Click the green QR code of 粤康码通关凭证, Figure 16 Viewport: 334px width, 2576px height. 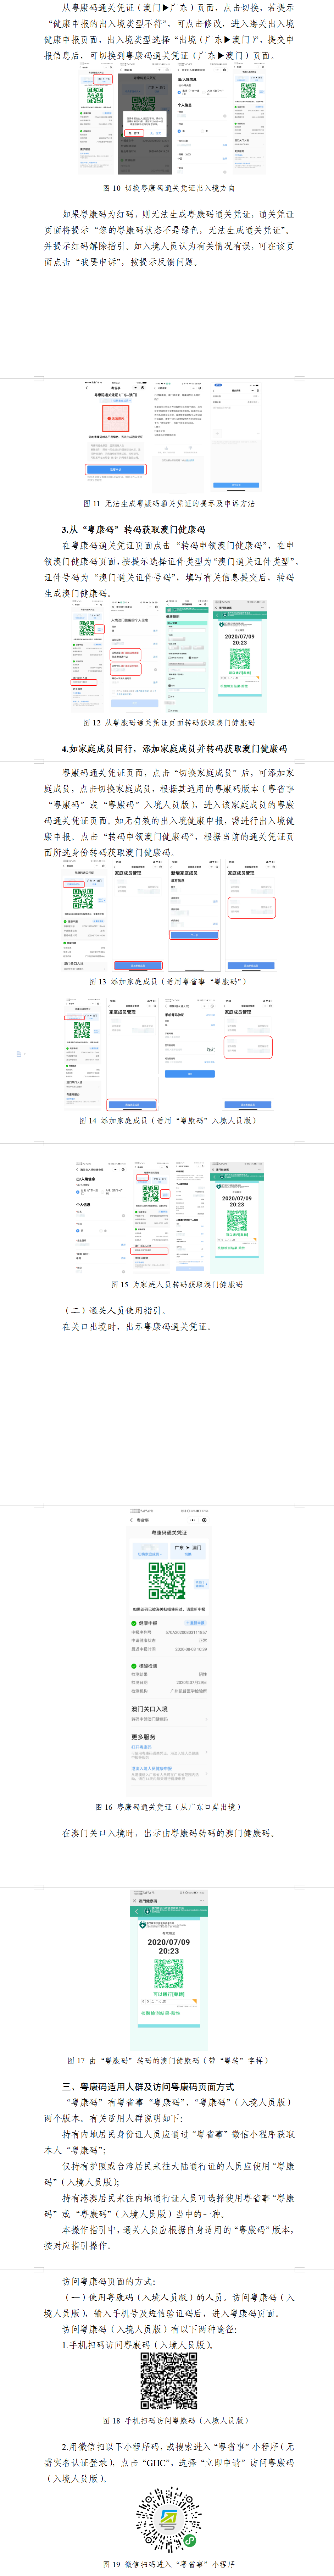pyautogui.click(x=167, y=1581)
